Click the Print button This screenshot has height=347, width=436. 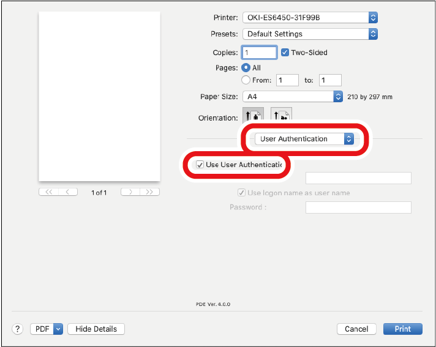click(402, 329)
